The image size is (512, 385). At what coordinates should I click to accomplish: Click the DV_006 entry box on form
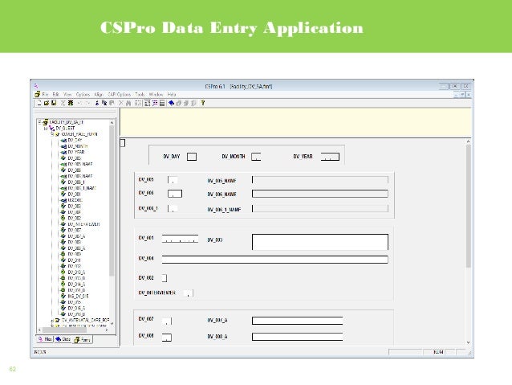point(175,194)
